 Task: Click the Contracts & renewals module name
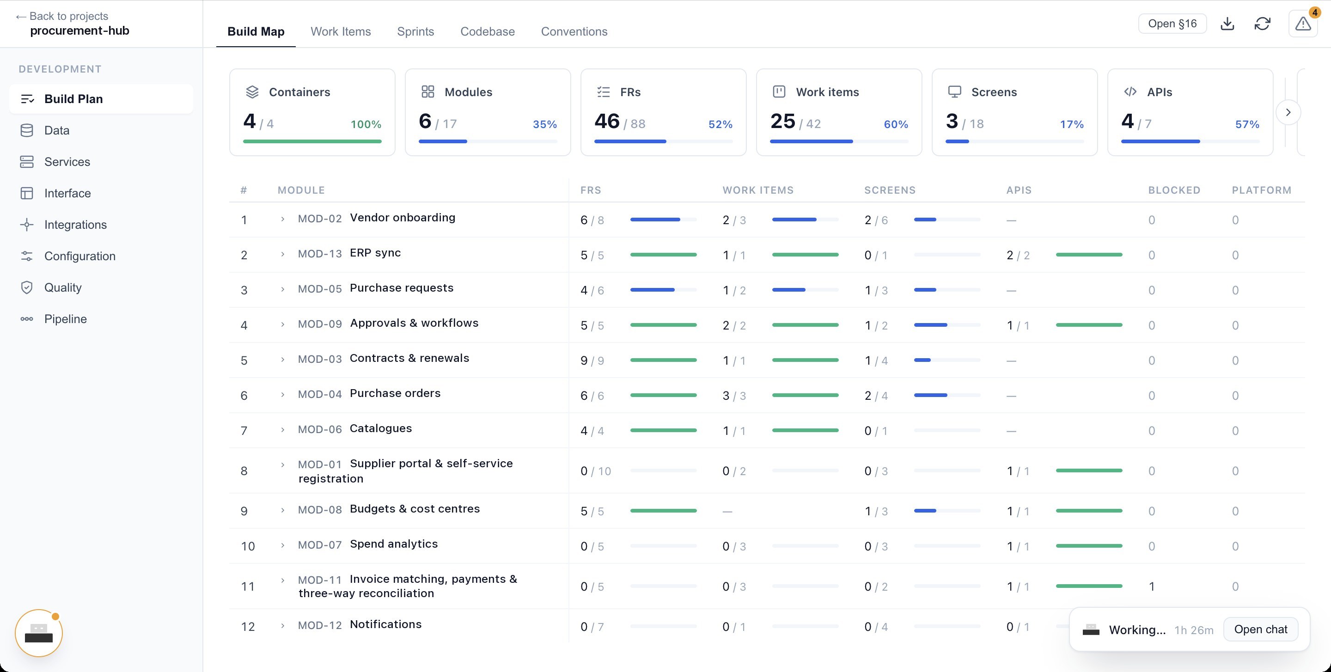click(409, 358)
